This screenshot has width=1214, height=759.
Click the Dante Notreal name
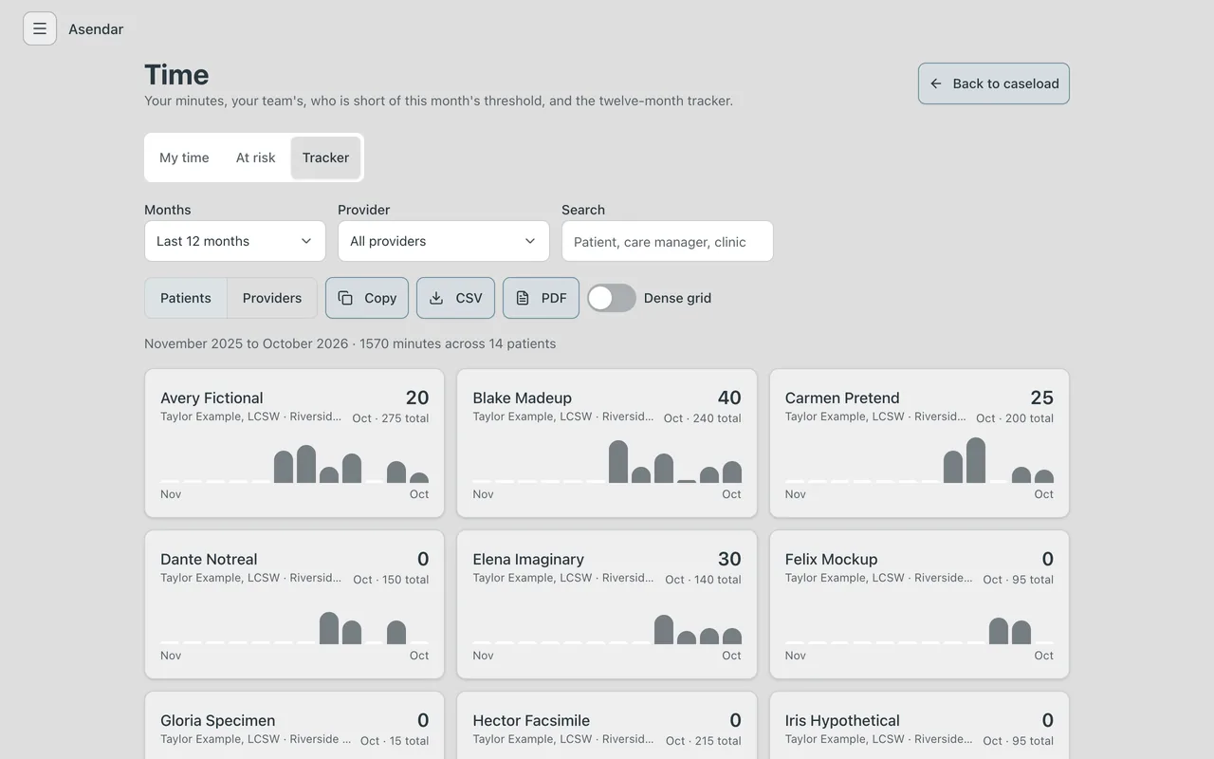tap(209, 559)
